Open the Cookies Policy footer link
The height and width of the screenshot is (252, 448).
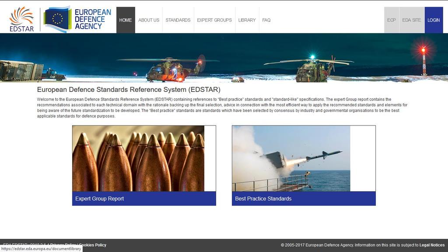93,245
